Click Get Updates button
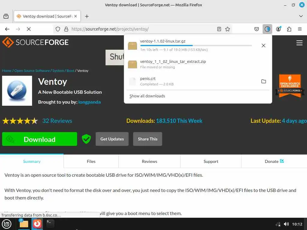This screenshot has height=230, width=307. click(x=112, y=139)
